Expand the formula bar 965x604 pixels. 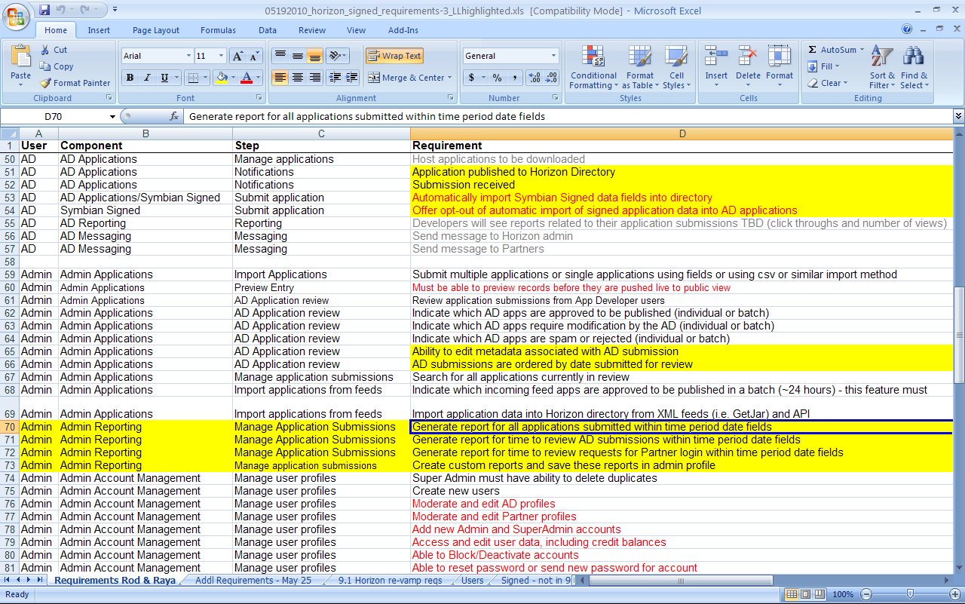click(958, 116)
